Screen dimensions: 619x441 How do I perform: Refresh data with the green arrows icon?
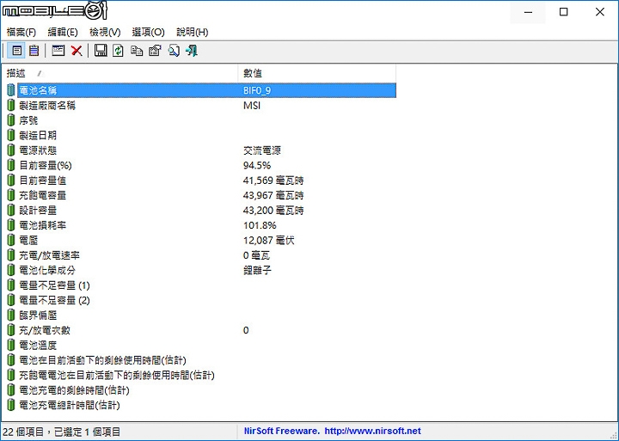(118, 51)
